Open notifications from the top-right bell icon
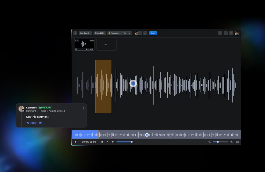265x172 pixels. pyautogui.click(x=225, y=33)
